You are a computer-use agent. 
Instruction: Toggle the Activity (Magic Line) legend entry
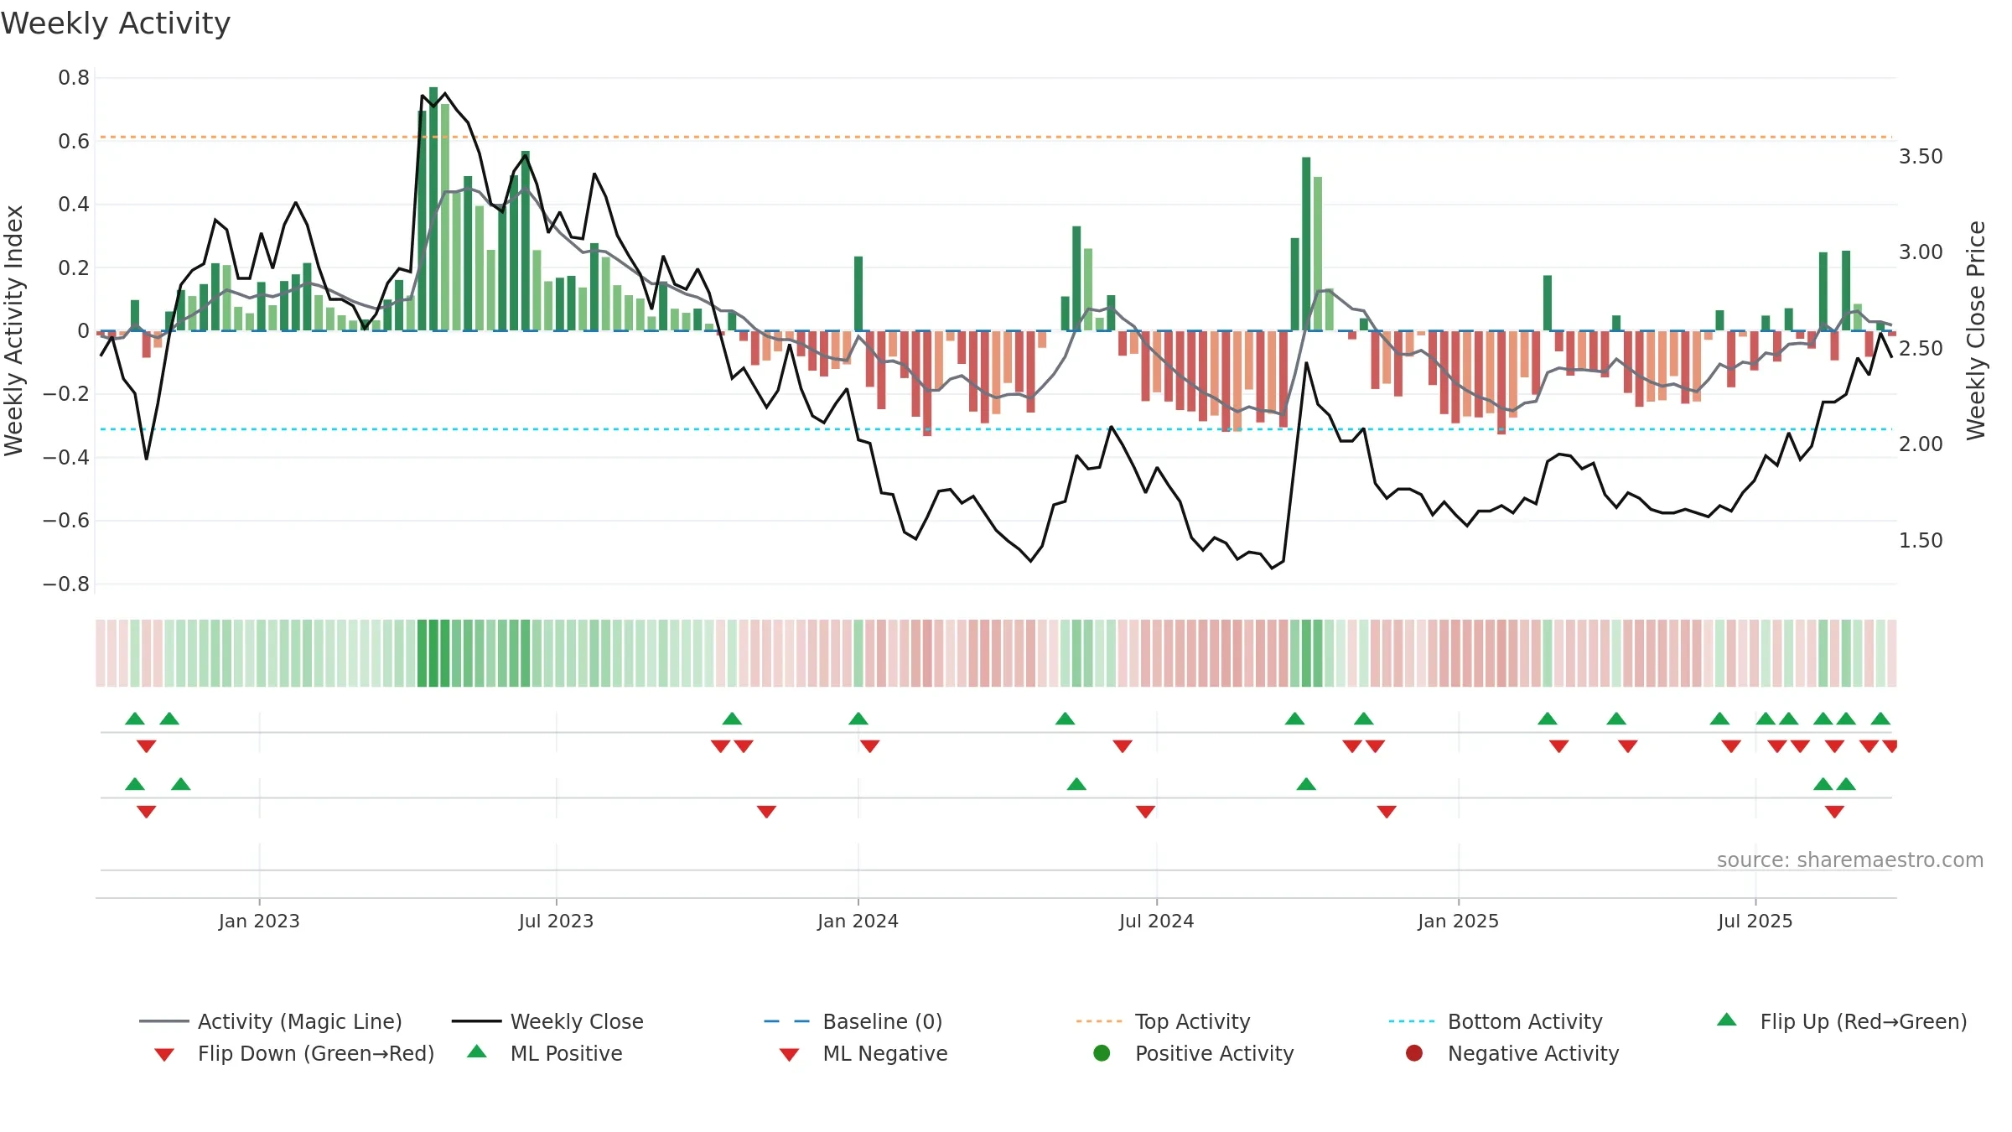coord(271,1021)
